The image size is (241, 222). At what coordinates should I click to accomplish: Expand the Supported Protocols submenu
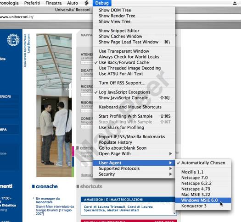(x=134, y=168)
